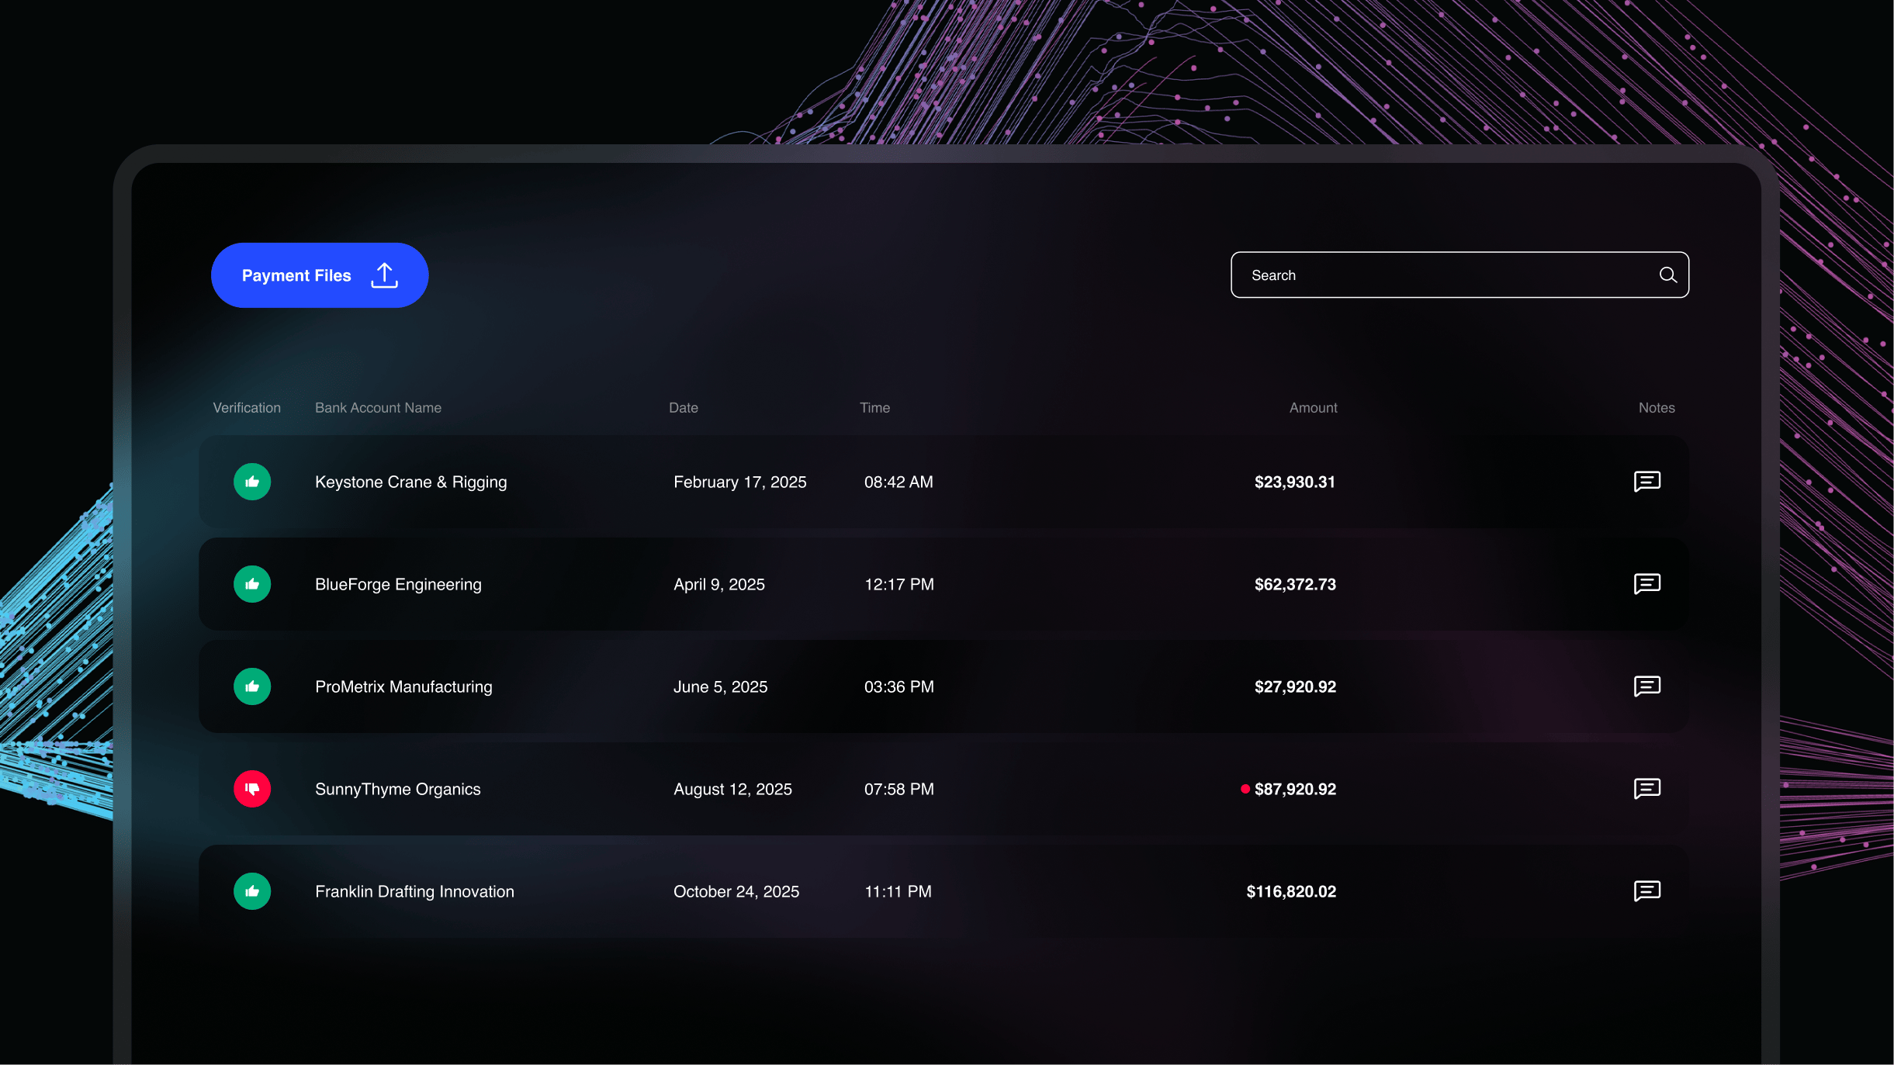1894x1065 pixels.
Task: Click the April 9, 2025 date
Action: (x=719, y=585)
